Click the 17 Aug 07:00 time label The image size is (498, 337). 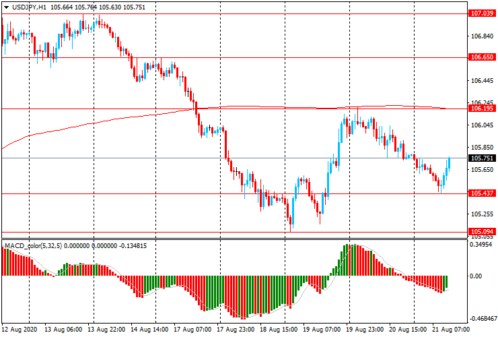[x=192, y=329]
